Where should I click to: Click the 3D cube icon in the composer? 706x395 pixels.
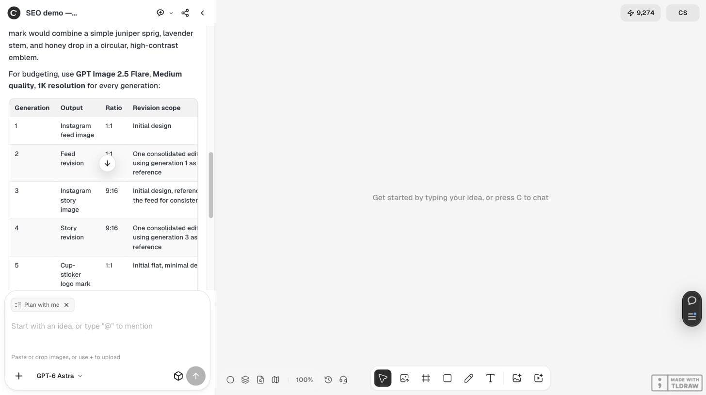178,376
